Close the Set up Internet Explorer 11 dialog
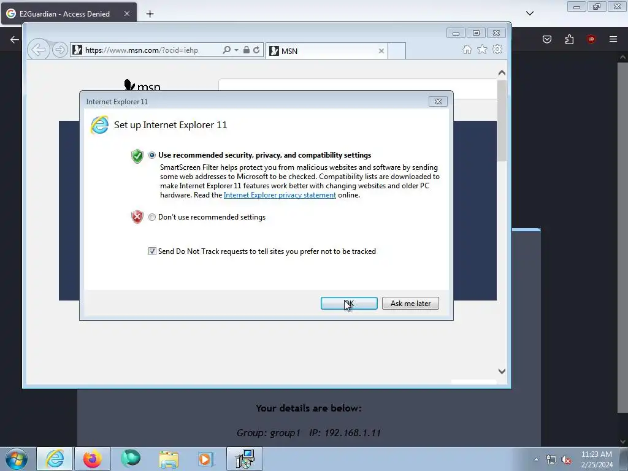Screen dimensions: 628x471 438,102
